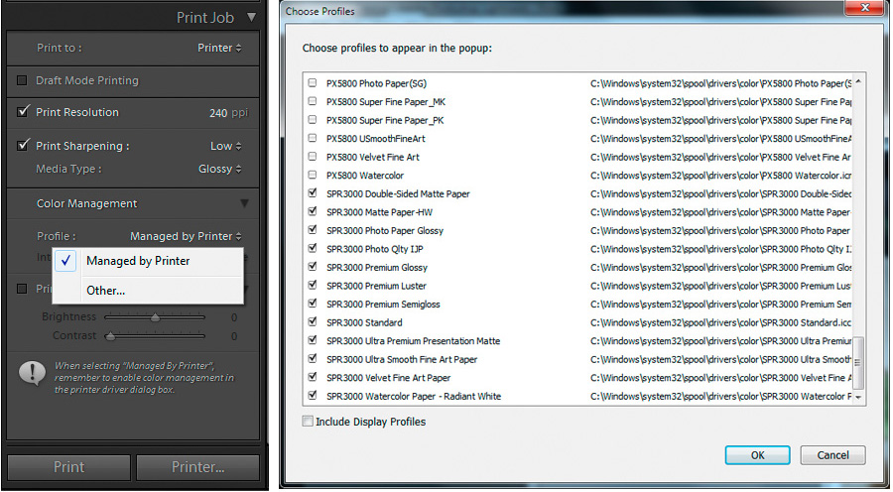The image size is (893, 492).
Task: Close the Choose Profiles dialog
Action: tap(864, 7)
